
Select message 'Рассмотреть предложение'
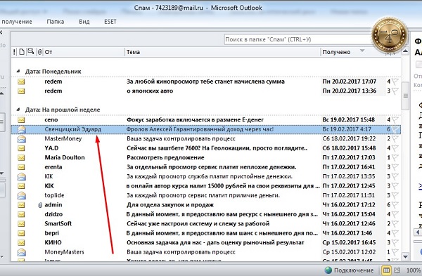click(165, 157)
